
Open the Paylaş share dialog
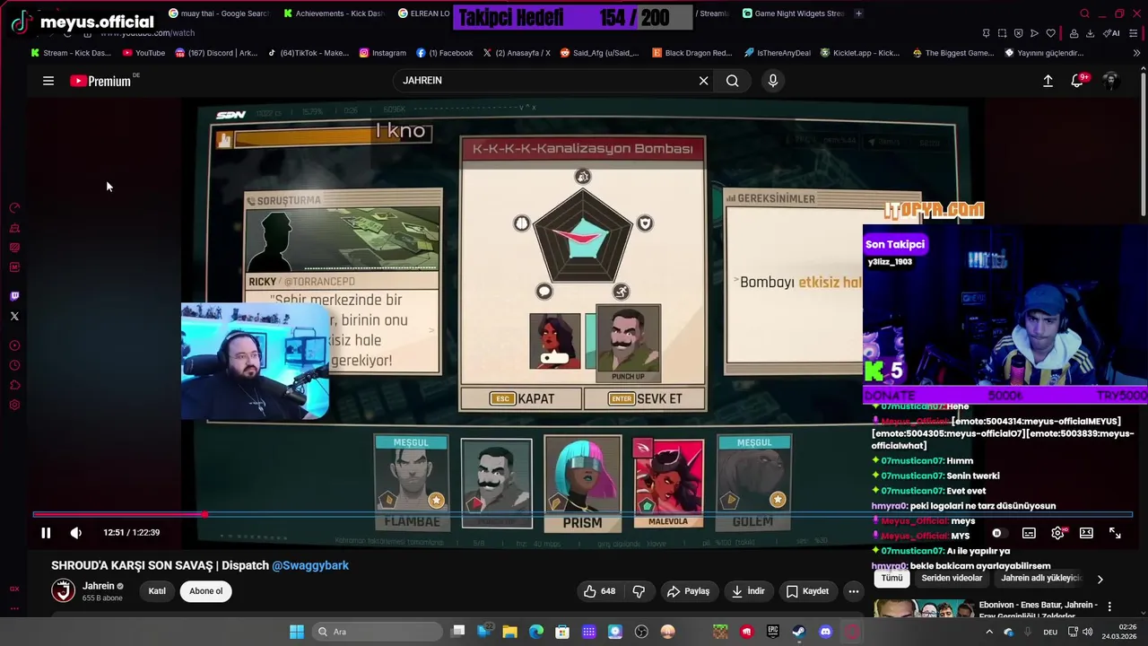689,591
